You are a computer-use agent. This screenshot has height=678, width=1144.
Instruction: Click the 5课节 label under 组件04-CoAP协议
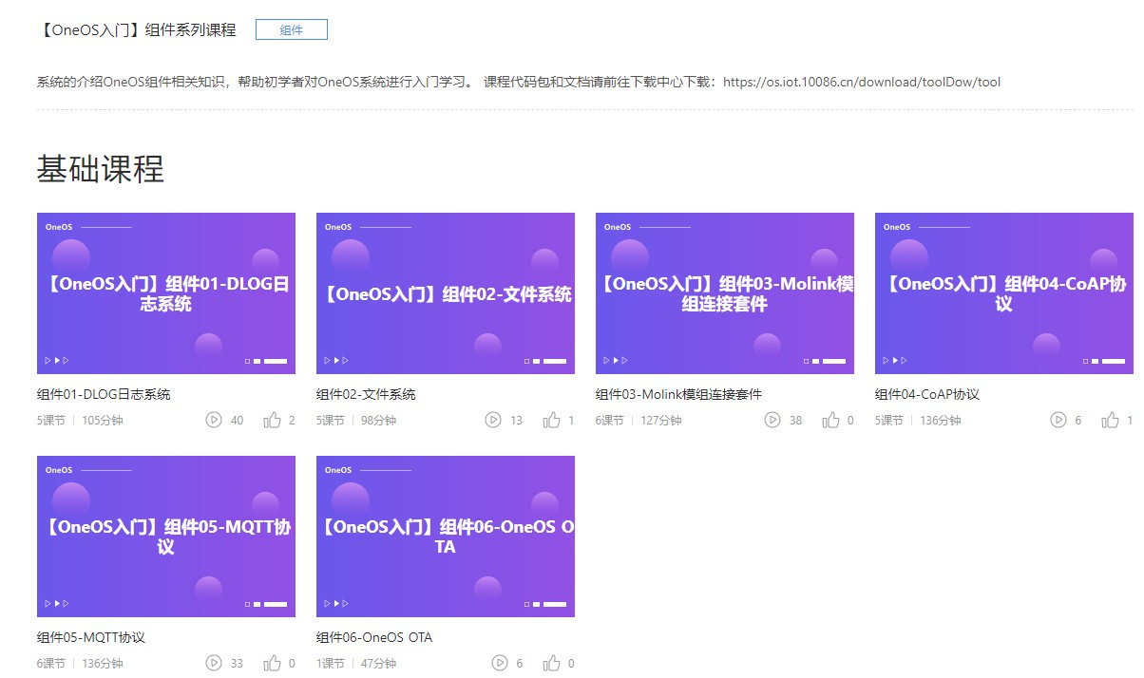889,420
